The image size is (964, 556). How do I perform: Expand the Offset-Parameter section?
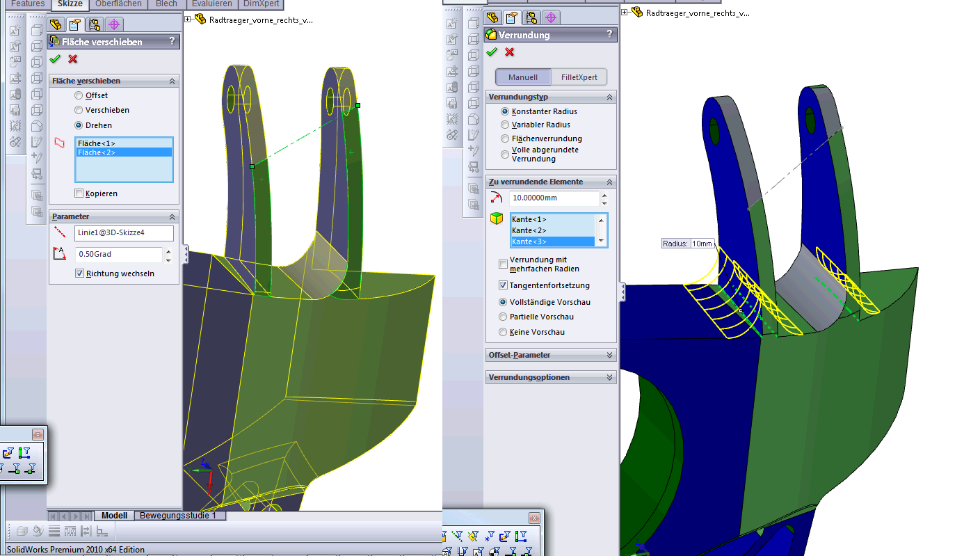click(x=609, y=355)
